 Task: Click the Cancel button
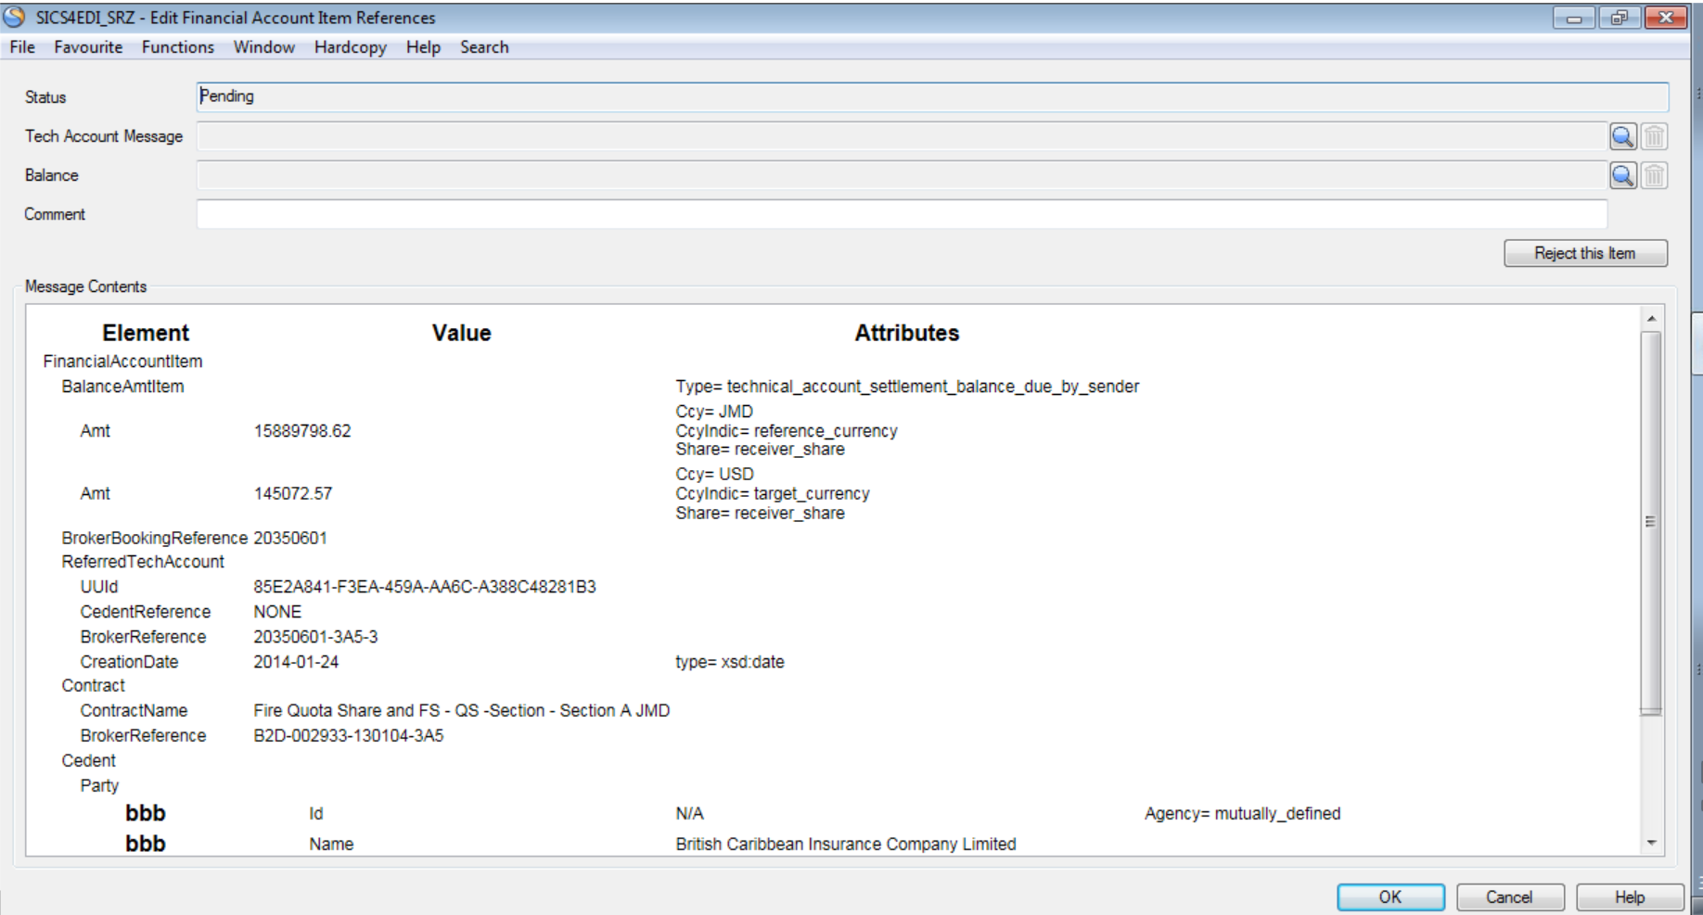tap(1509, 896)
